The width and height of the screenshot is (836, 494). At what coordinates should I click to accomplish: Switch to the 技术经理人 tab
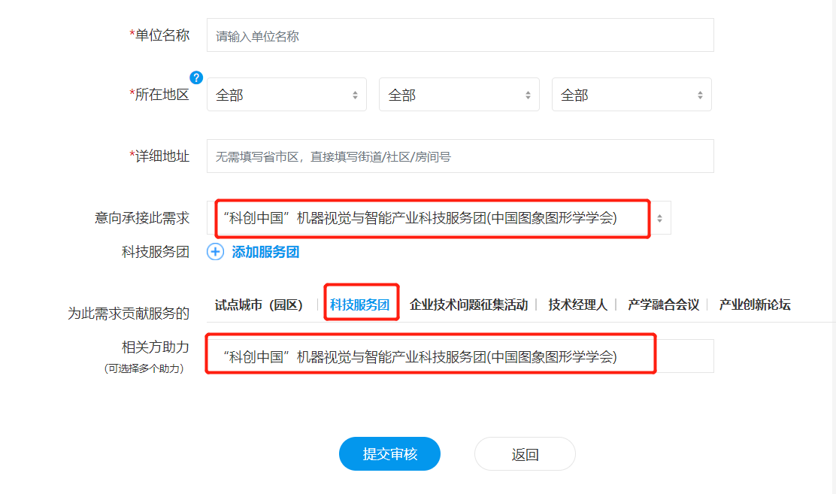point(578,305)
